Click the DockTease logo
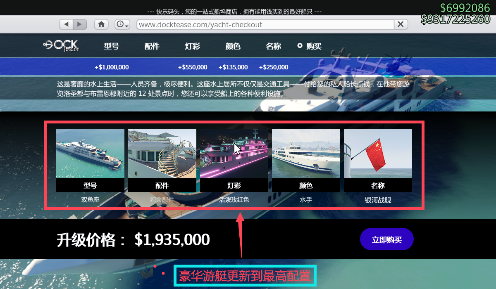The image size is (496, 289). click(61, 46)
